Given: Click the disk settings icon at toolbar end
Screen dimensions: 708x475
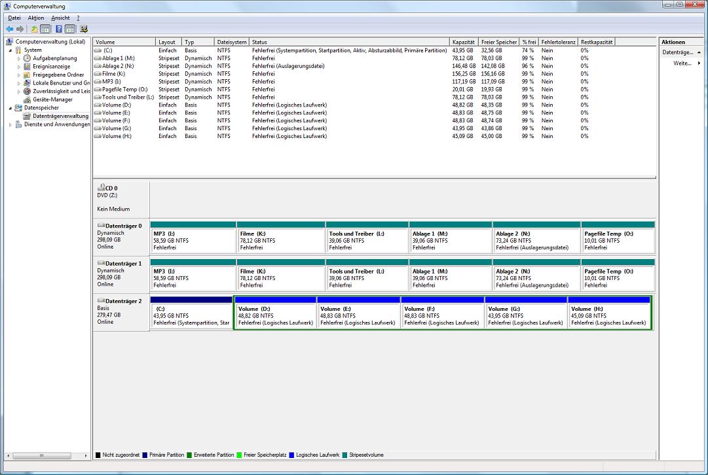Looking at the screenshot, I should coord(84,29).
